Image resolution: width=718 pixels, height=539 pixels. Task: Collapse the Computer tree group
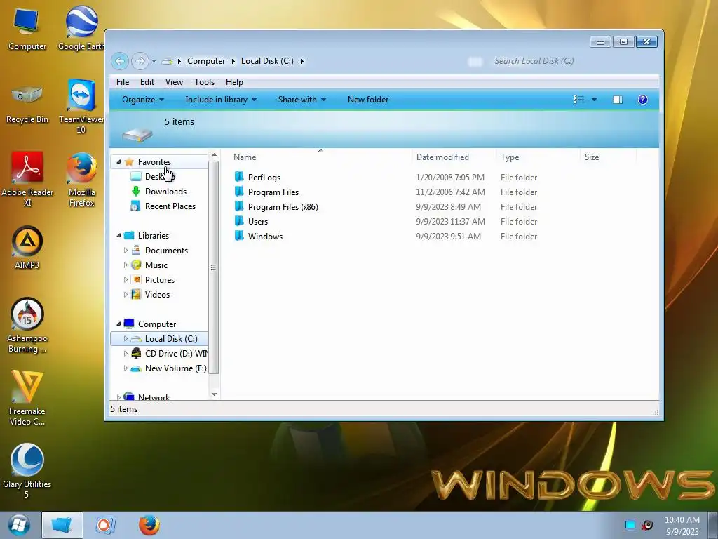pos(118,324)
